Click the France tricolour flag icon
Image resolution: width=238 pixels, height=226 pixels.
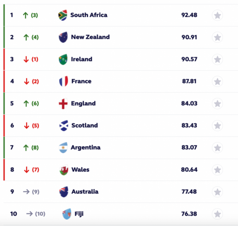click(63, 81)
